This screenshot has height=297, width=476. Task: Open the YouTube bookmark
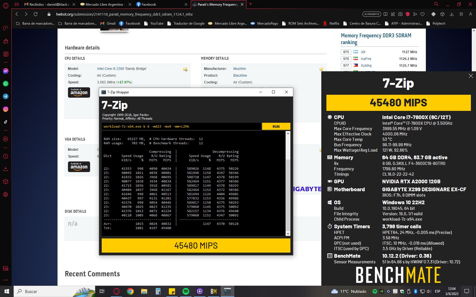(154, 23)
